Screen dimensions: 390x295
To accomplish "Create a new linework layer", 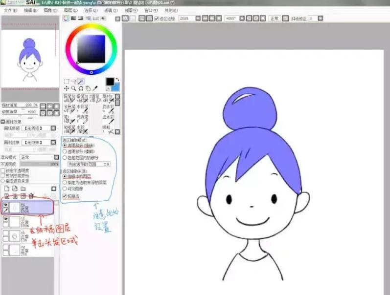I will click(x=15, y=189).
